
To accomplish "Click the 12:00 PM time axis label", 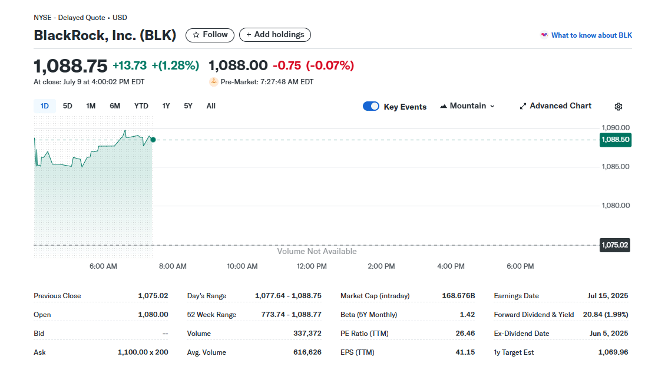I will pos(312,266).
